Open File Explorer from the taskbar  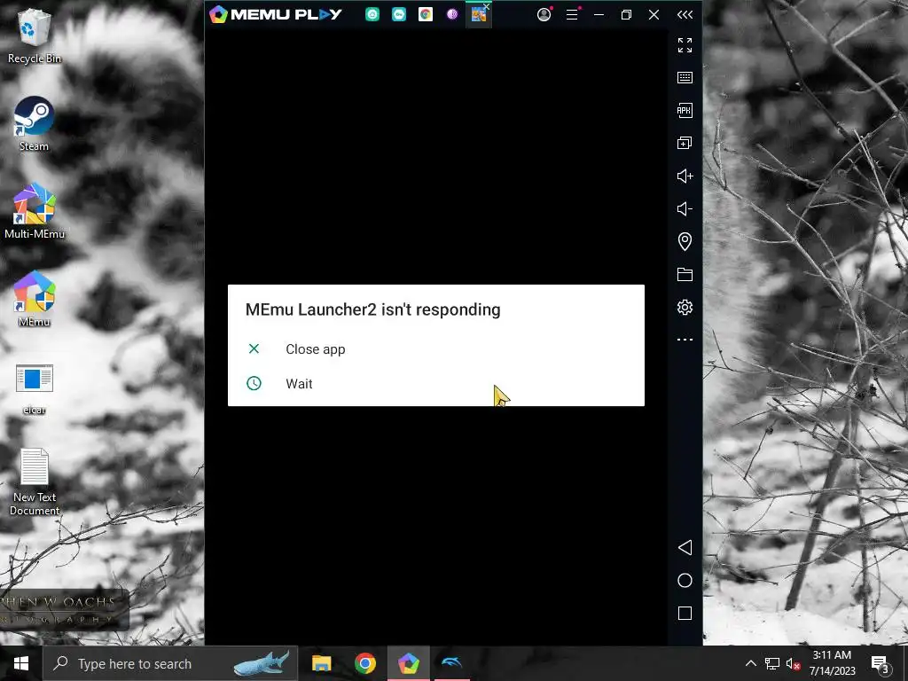(321, 663)
